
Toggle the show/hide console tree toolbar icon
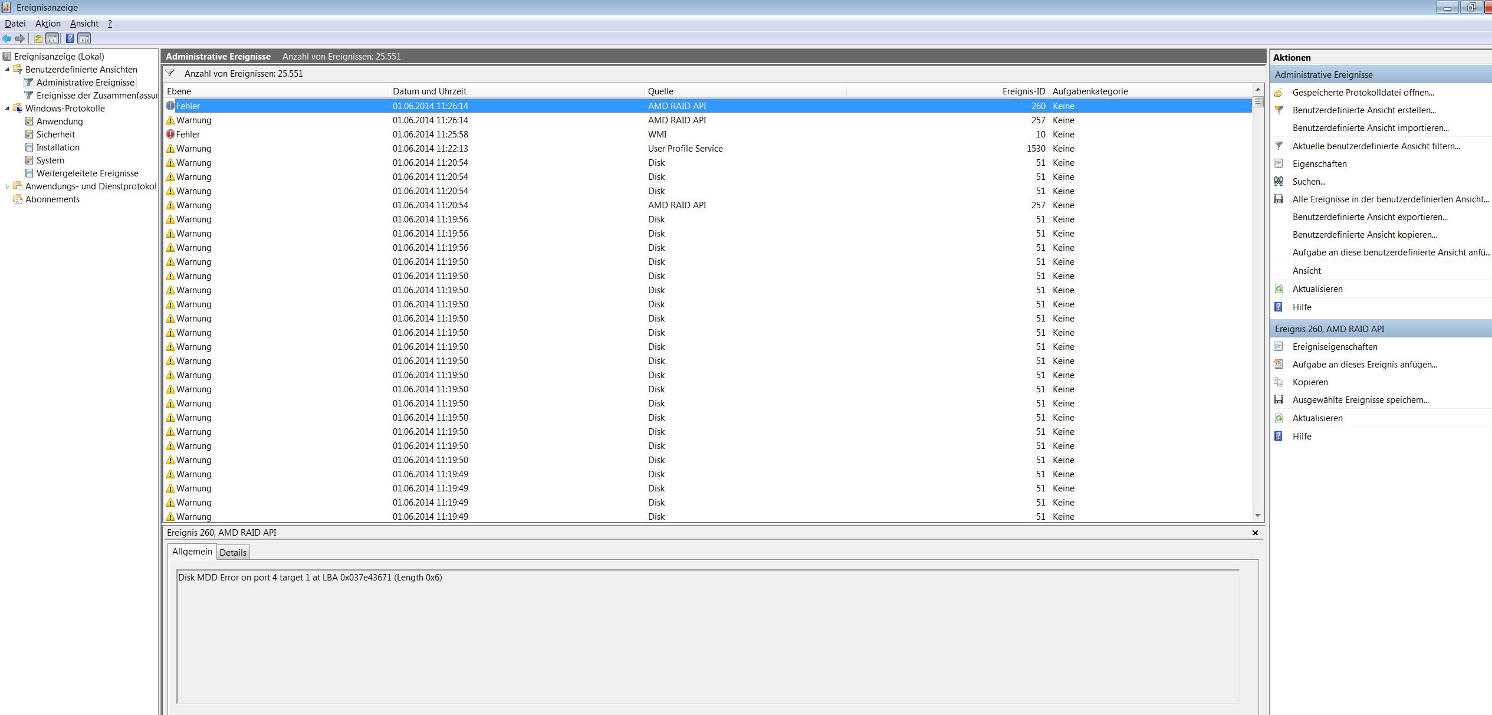click(52, 39)
